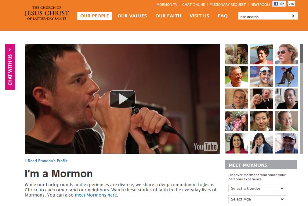Open the skateboarder profile thumbnail
Viewport: 308px width, 206px height.
286,76
